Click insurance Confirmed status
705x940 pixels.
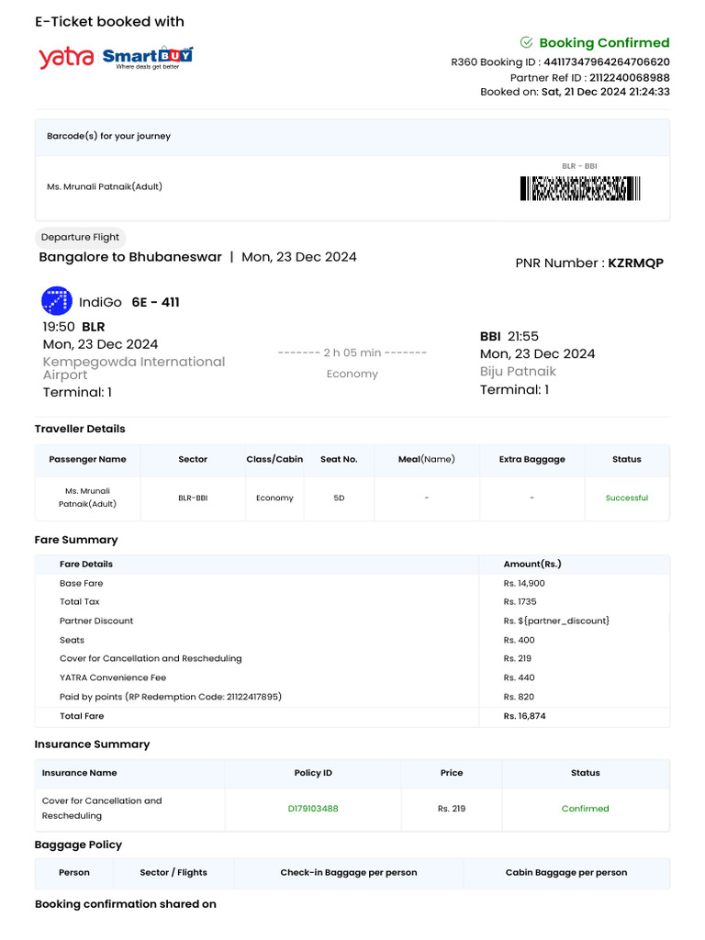coord(585,809)
